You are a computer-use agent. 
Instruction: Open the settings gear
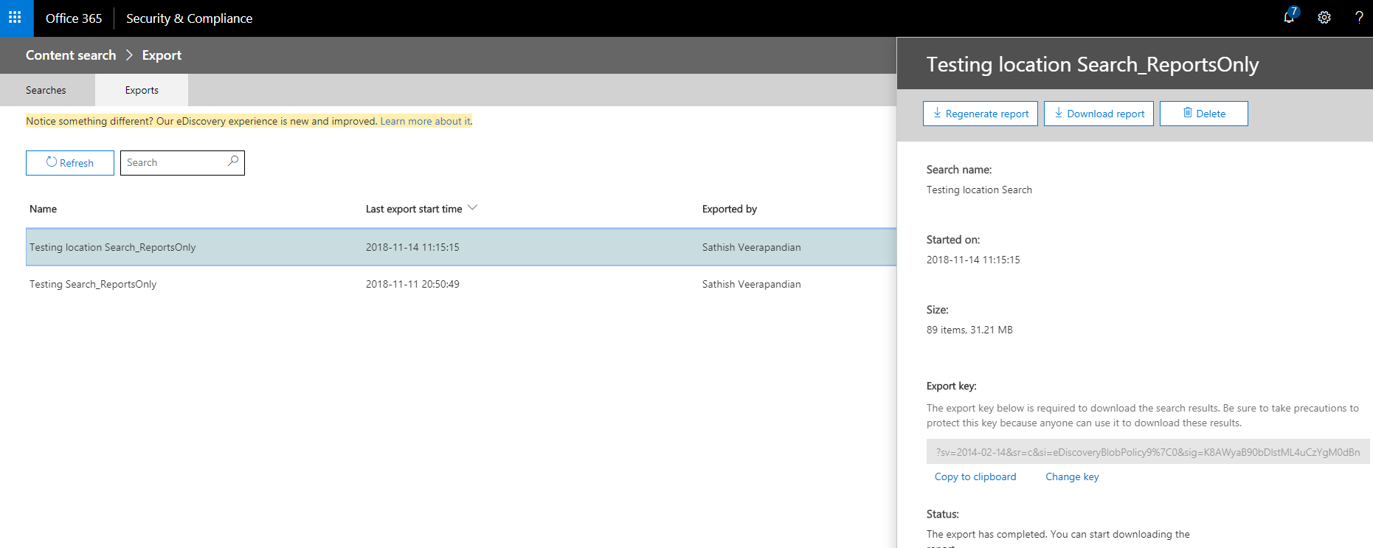point(1324,18)
